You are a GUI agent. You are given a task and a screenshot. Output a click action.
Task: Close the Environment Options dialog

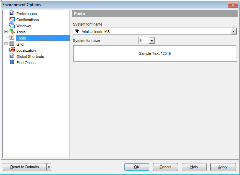pos(232,4)
